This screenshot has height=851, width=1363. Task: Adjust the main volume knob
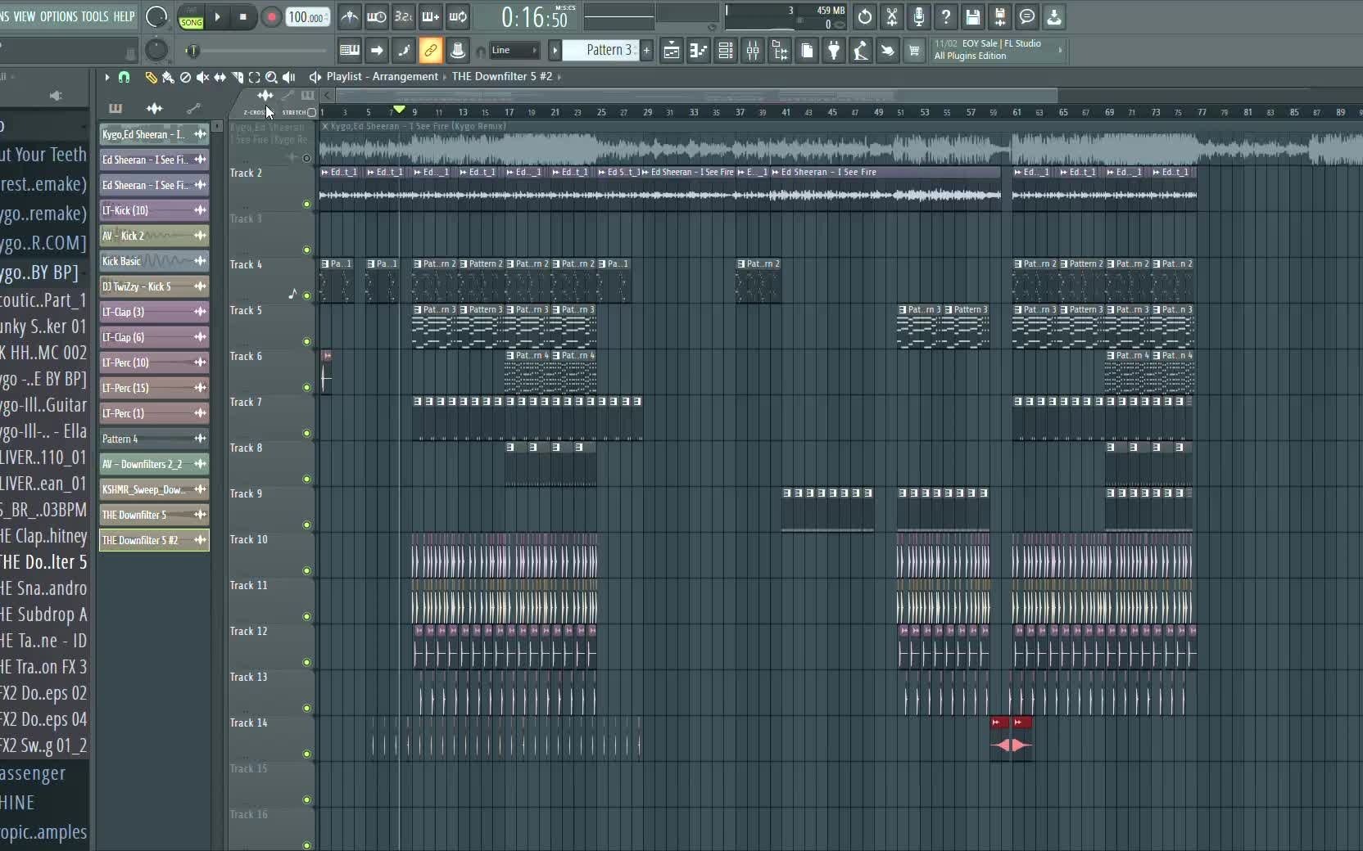click(x=156, y=16)
